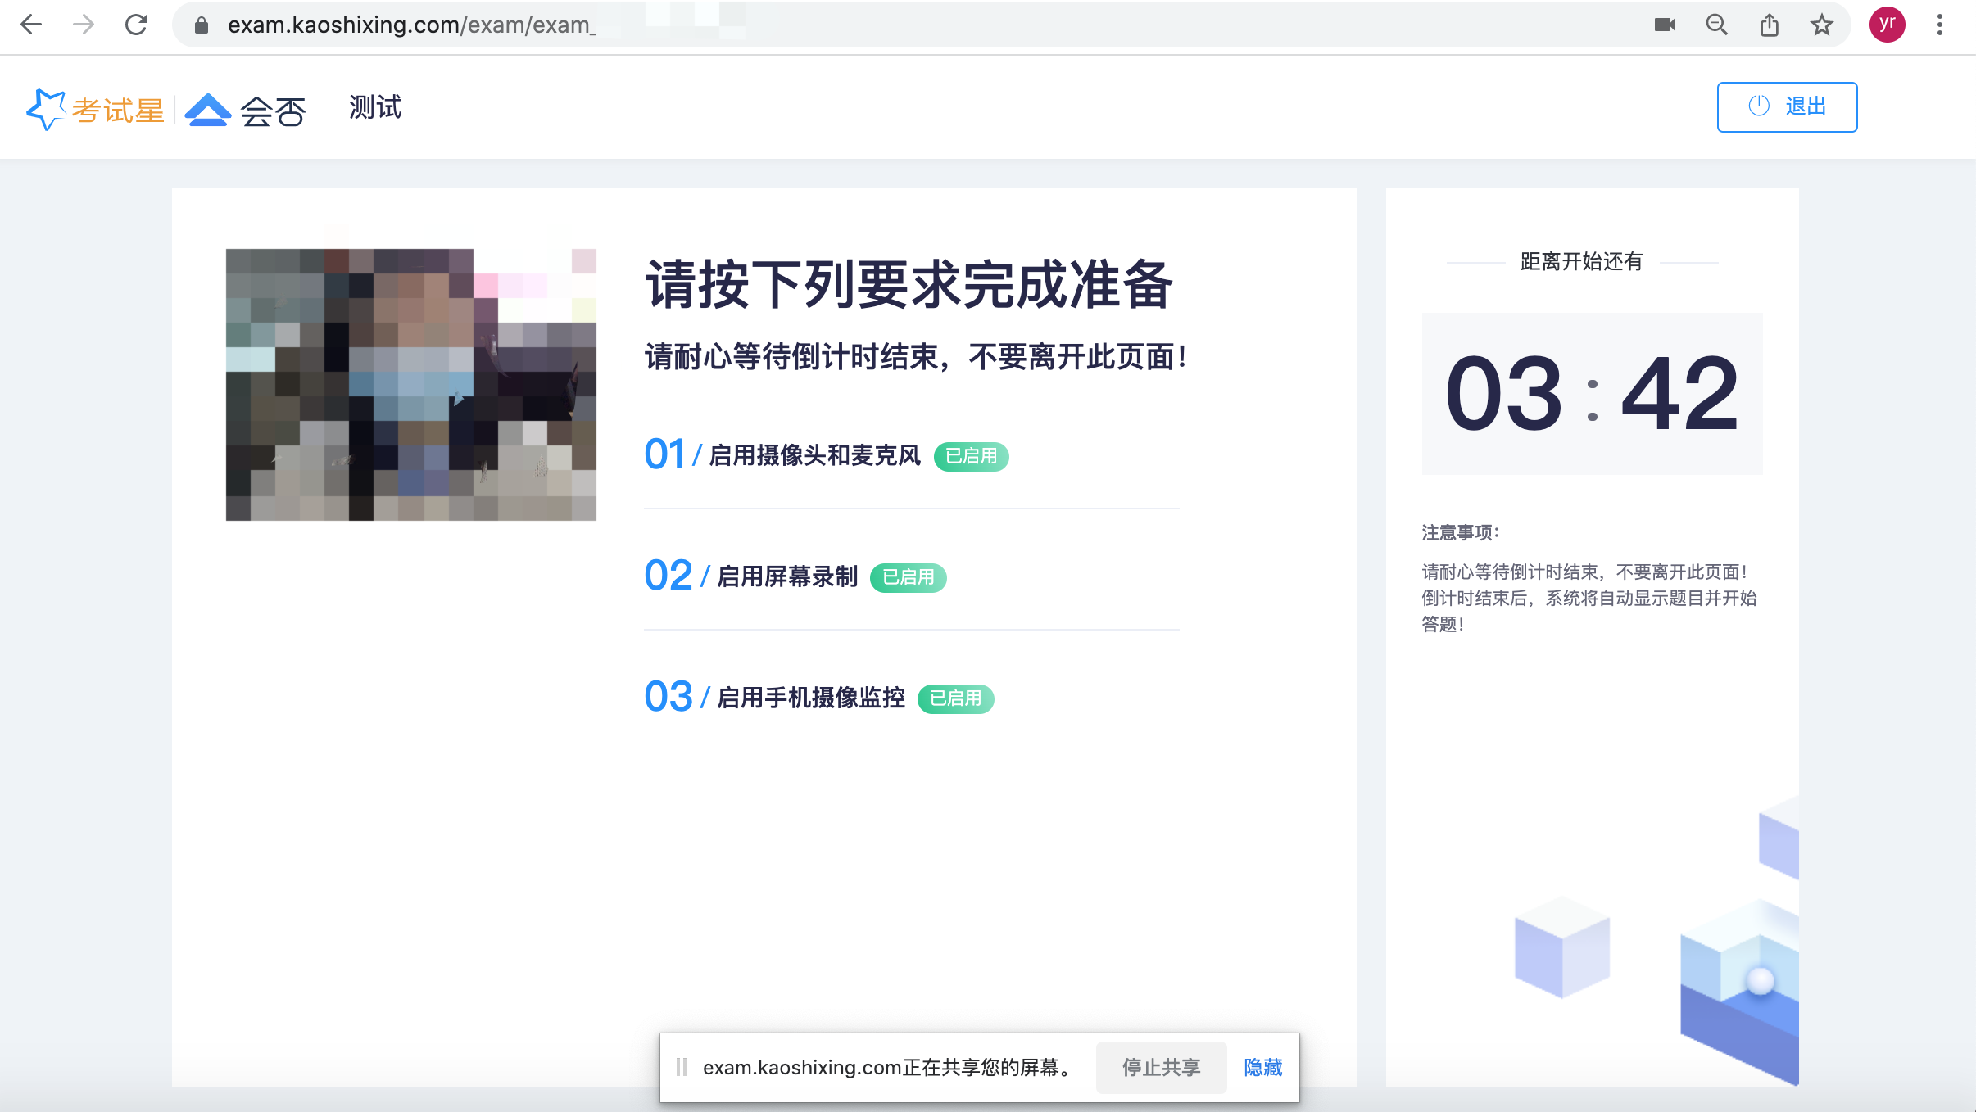The height and width of the screenshot is (1112, 1976).
Task: Click the 考试星 logo
Action: coord(96,109)
